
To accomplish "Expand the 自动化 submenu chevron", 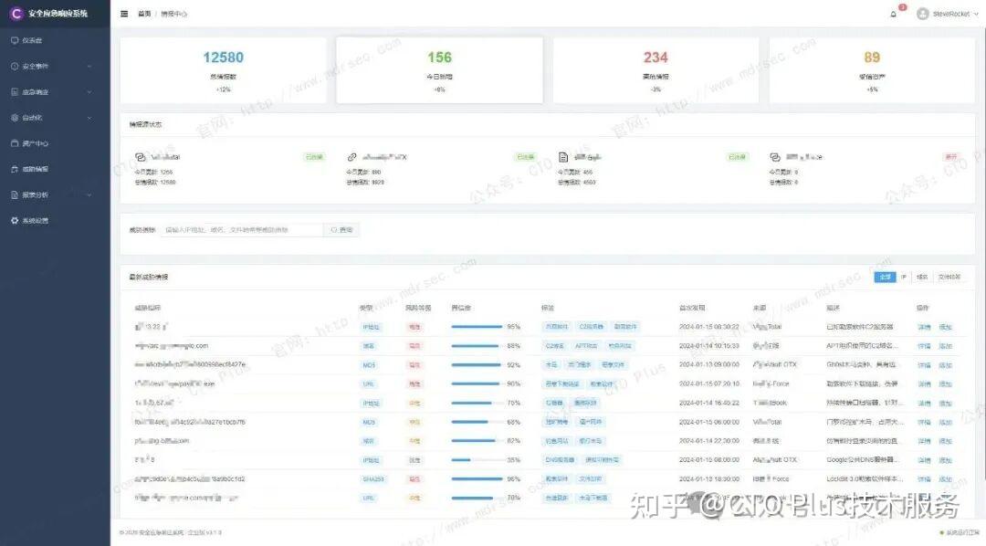I will (x=89, y=119).
